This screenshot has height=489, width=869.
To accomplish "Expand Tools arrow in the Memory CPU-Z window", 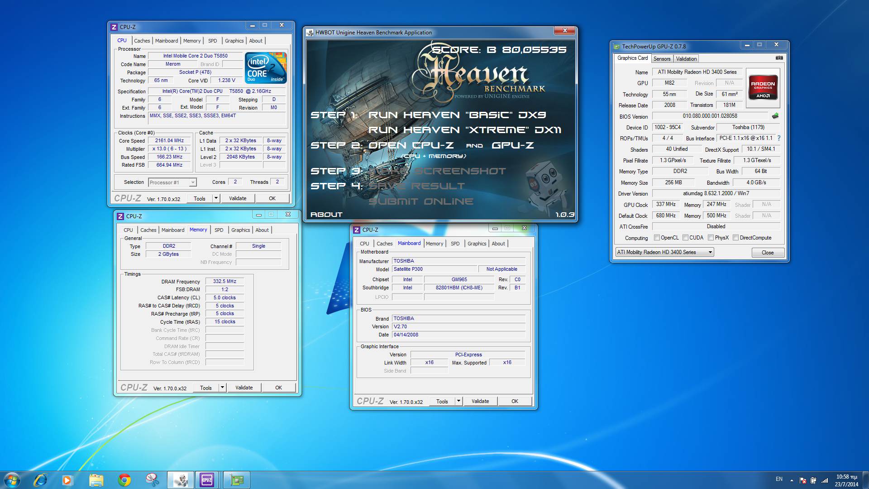I will tap(222, 388).
